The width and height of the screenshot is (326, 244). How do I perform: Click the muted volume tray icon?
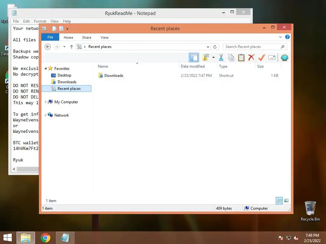click(296, 238)
